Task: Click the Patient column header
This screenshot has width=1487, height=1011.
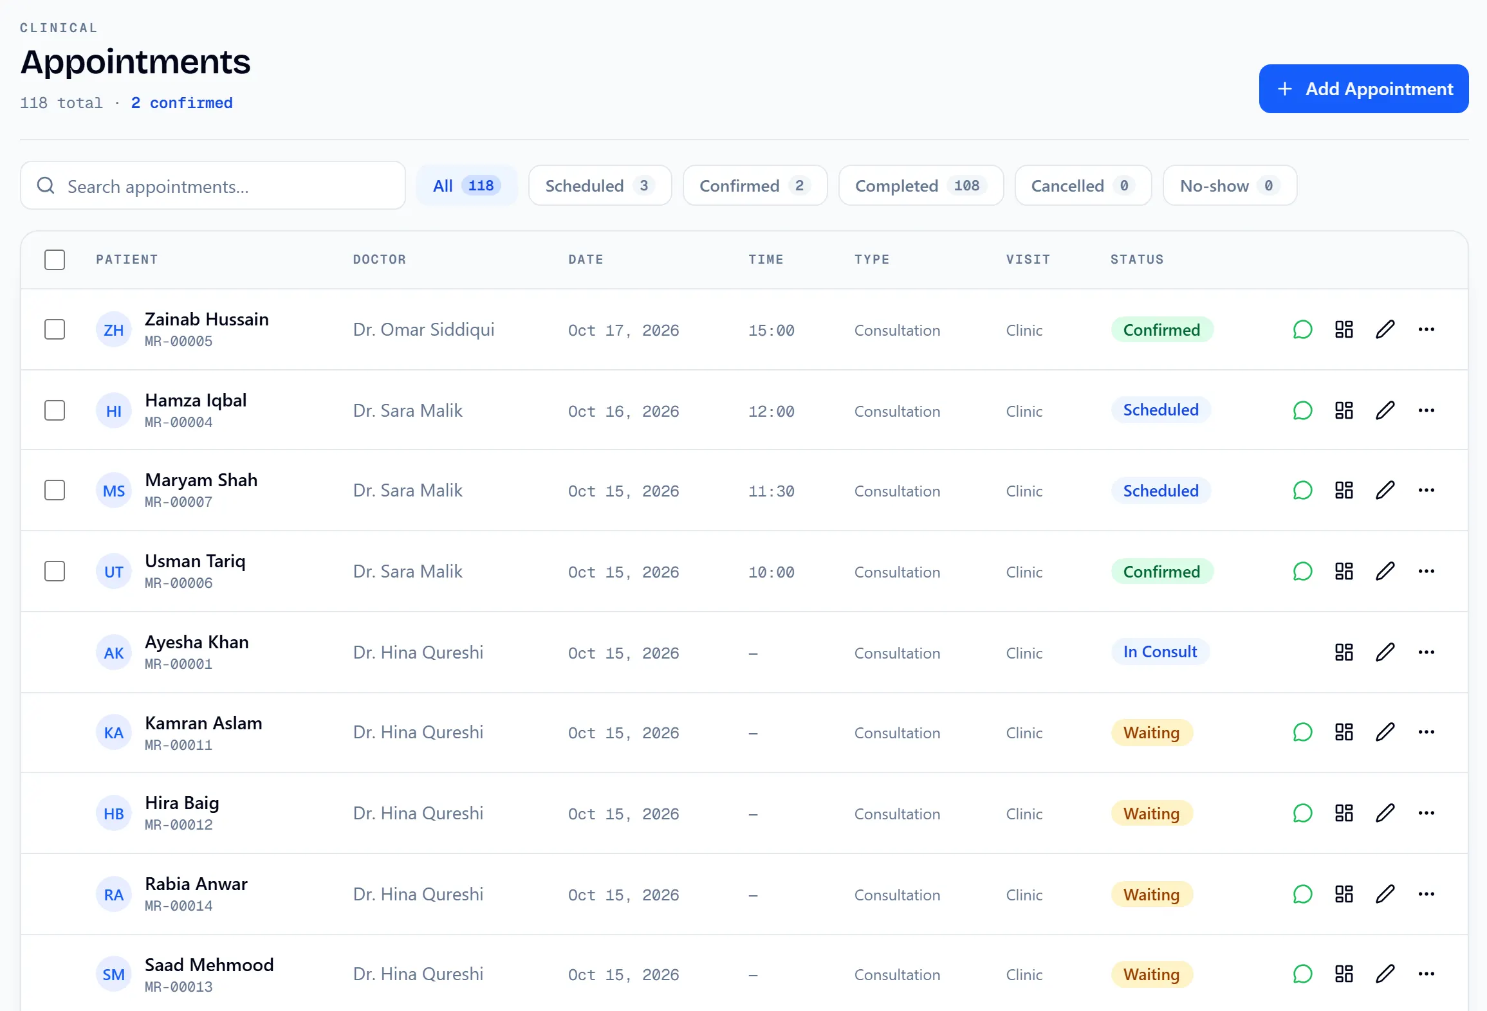Action: click(x=127, y=260)
